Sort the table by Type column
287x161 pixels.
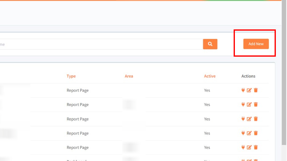click(x=71, y=76)
